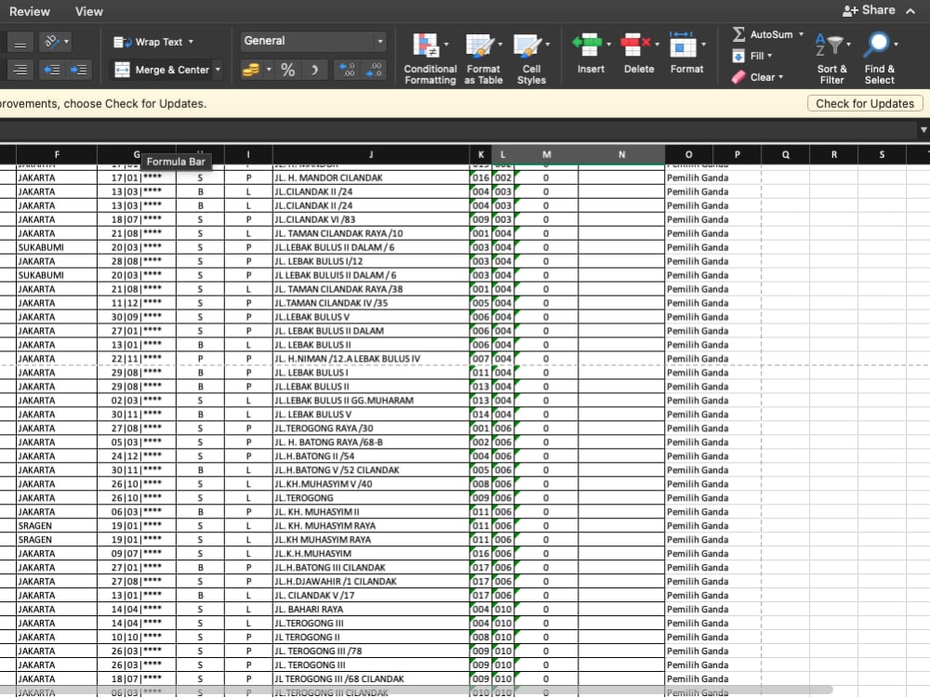Click the Share button
This screenshot has width=930, height=697.
(x=869, y=10)
